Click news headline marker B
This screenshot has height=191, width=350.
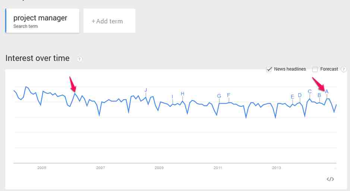[x=319, y=95]
